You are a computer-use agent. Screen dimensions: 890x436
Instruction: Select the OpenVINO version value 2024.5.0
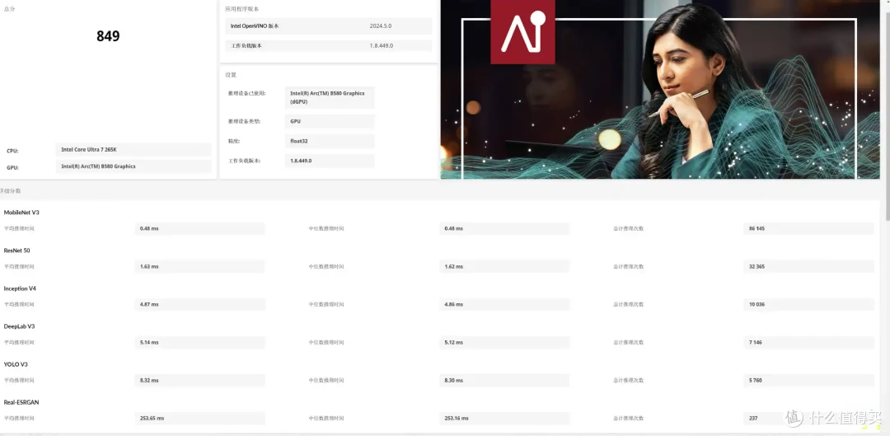380,26
